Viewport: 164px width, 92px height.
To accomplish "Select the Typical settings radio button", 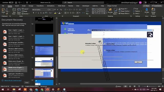I will point(105,44).
